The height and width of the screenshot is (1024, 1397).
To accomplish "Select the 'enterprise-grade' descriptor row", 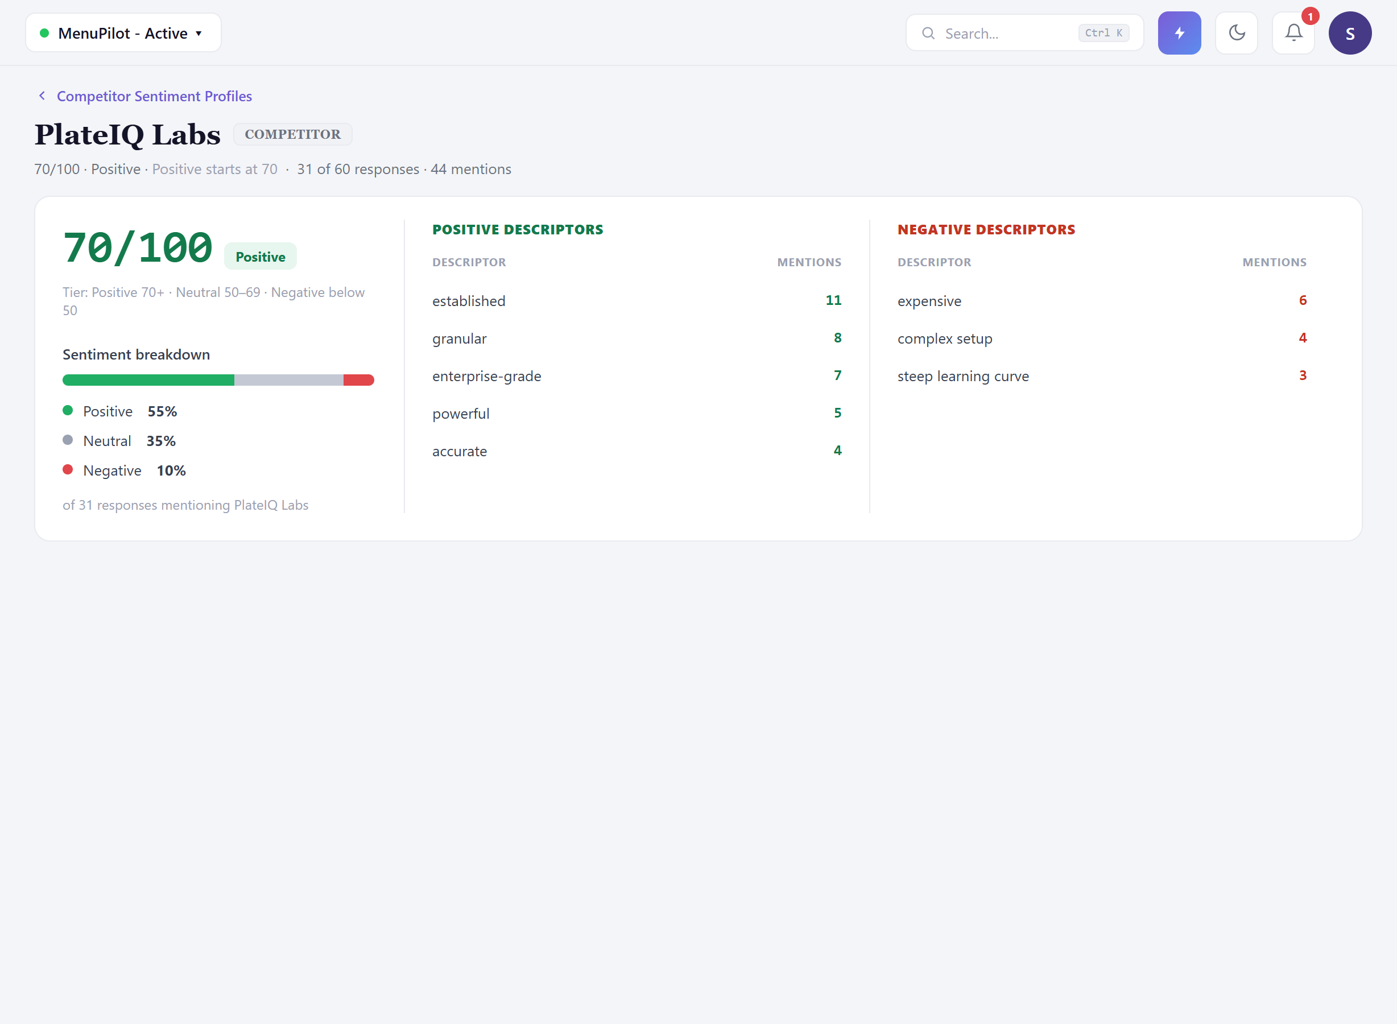I will point(636,375).
